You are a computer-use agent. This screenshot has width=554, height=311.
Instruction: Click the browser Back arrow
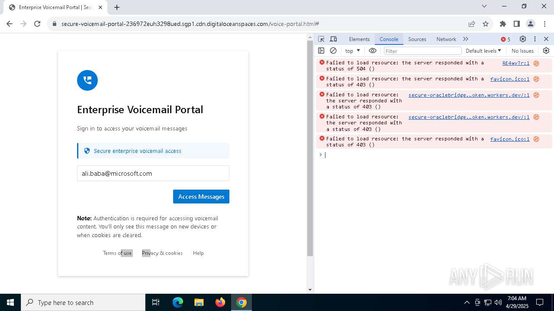(10, 24)
